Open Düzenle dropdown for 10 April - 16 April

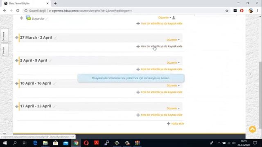click(x=173, y=85)
